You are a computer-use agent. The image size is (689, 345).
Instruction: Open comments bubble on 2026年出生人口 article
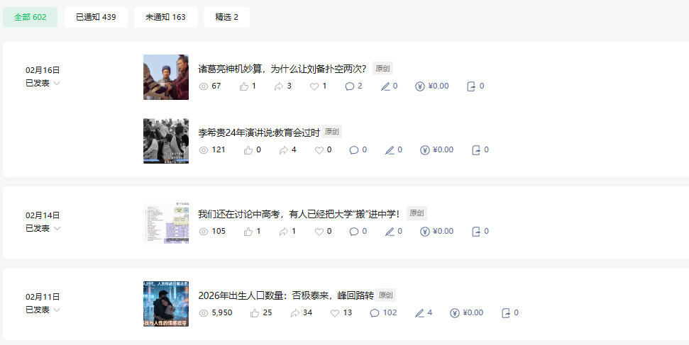[375, 313]
